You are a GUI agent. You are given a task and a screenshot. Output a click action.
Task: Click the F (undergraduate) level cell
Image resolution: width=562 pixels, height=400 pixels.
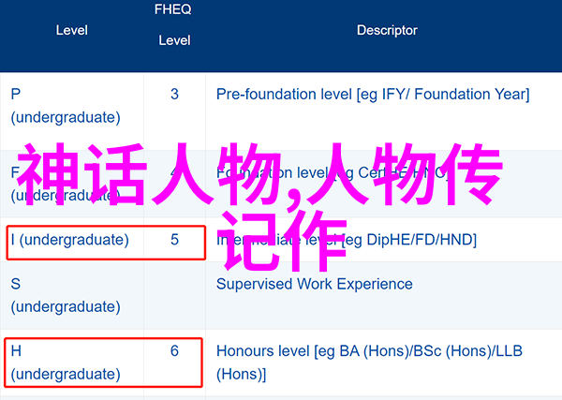[66, 185]
